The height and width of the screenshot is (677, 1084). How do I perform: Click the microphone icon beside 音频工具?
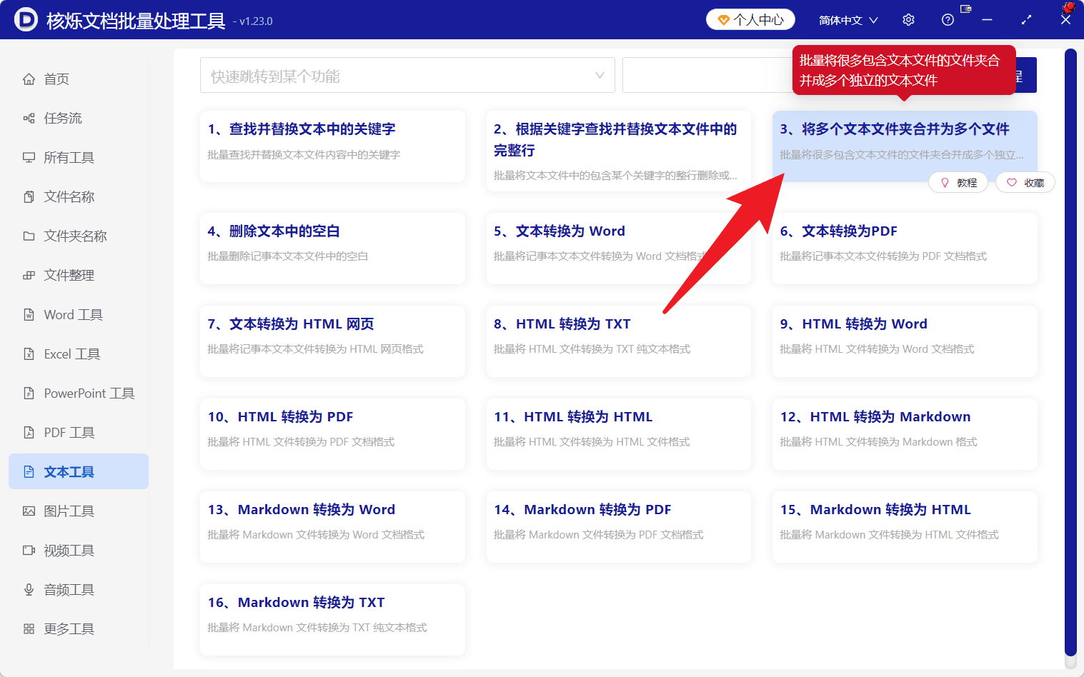click(x=29, y=590)
